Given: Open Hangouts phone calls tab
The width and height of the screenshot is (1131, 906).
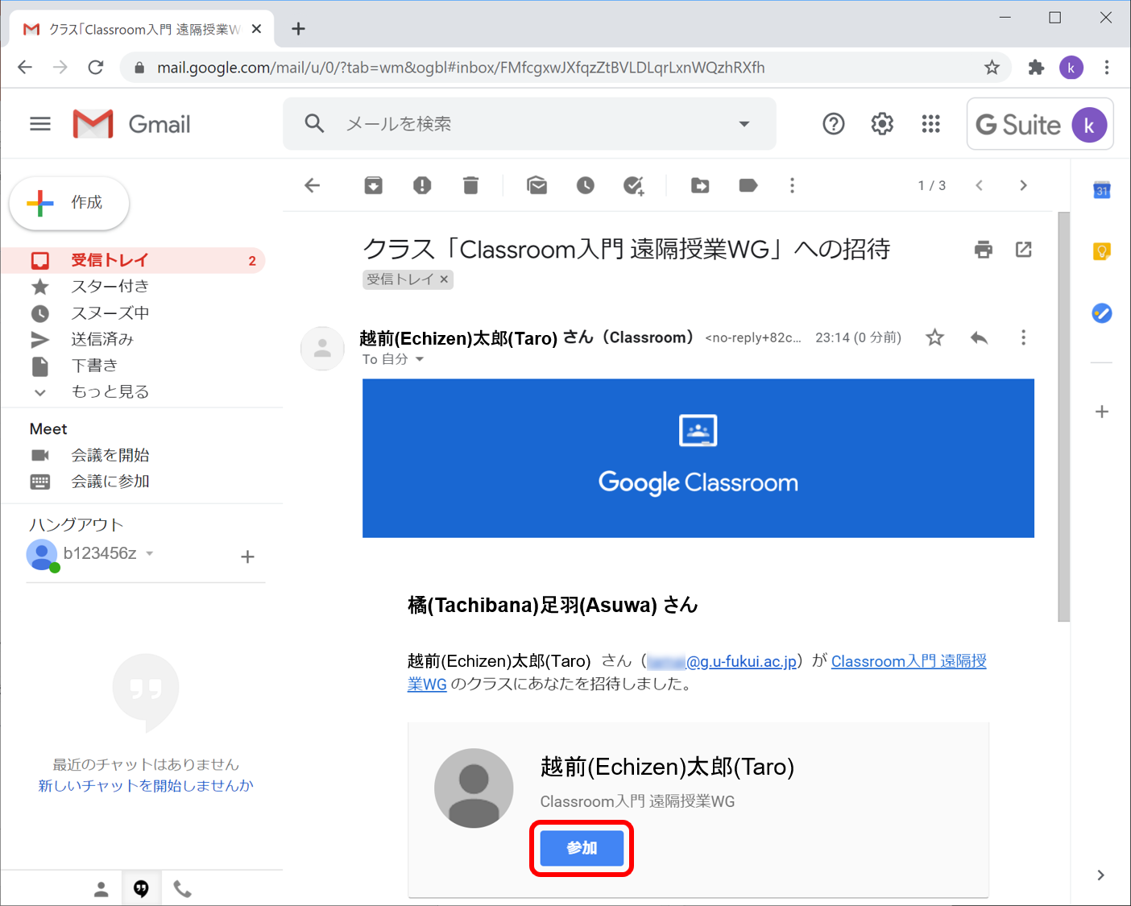Looking at the screenshot, I should tap(183, 889).
